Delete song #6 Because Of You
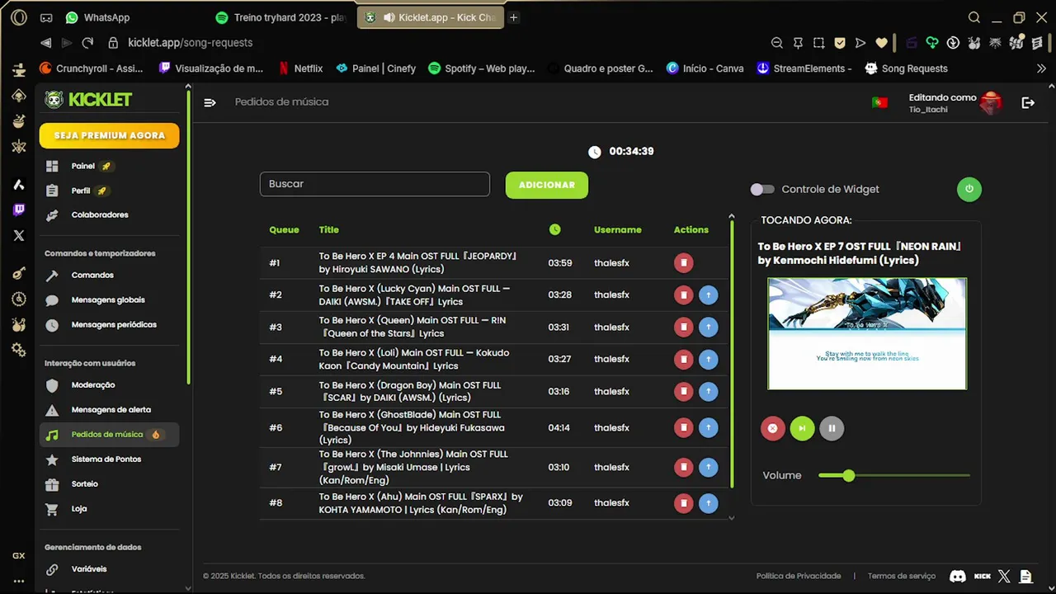Image resolution: width=1056 pixels, height=594 pixels. pyautogui.click(x=683, y=428)
